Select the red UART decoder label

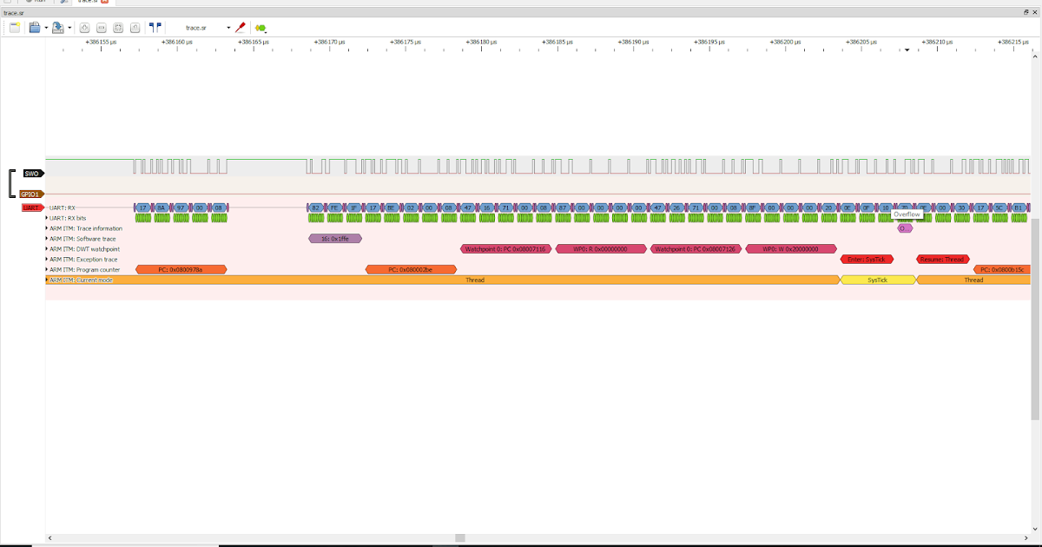click(31, 208)
